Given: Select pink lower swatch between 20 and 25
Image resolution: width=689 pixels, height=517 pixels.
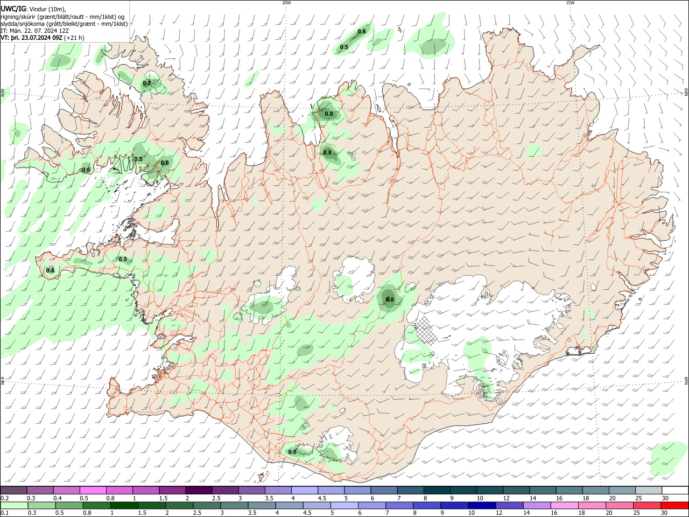Looking at the screenshot, I should [x=618, y=505].
